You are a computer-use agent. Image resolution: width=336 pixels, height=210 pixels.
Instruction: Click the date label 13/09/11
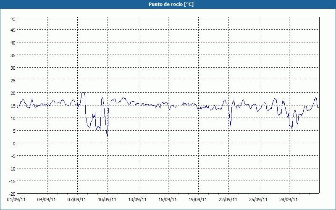(137, 199)
